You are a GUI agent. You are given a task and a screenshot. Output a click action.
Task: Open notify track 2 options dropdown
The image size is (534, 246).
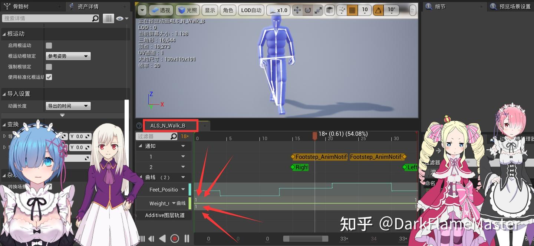point(183,167)
